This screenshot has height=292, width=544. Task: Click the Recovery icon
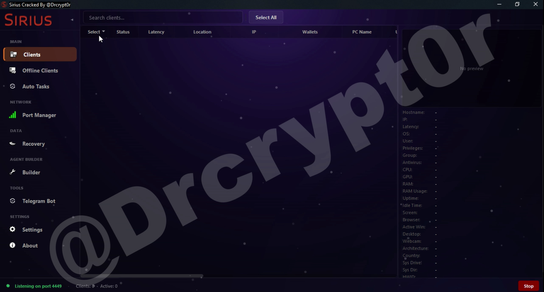point(13,144)
